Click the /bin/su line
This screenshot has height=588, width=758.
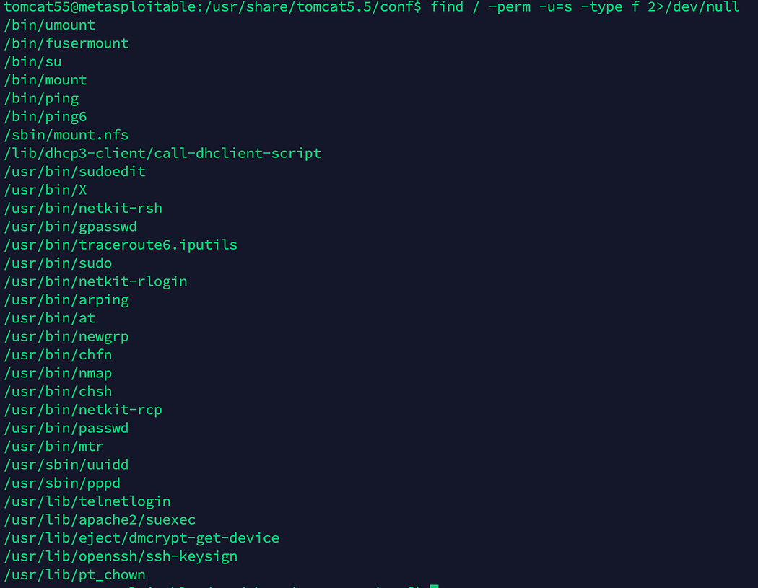[x=32, y=61]
